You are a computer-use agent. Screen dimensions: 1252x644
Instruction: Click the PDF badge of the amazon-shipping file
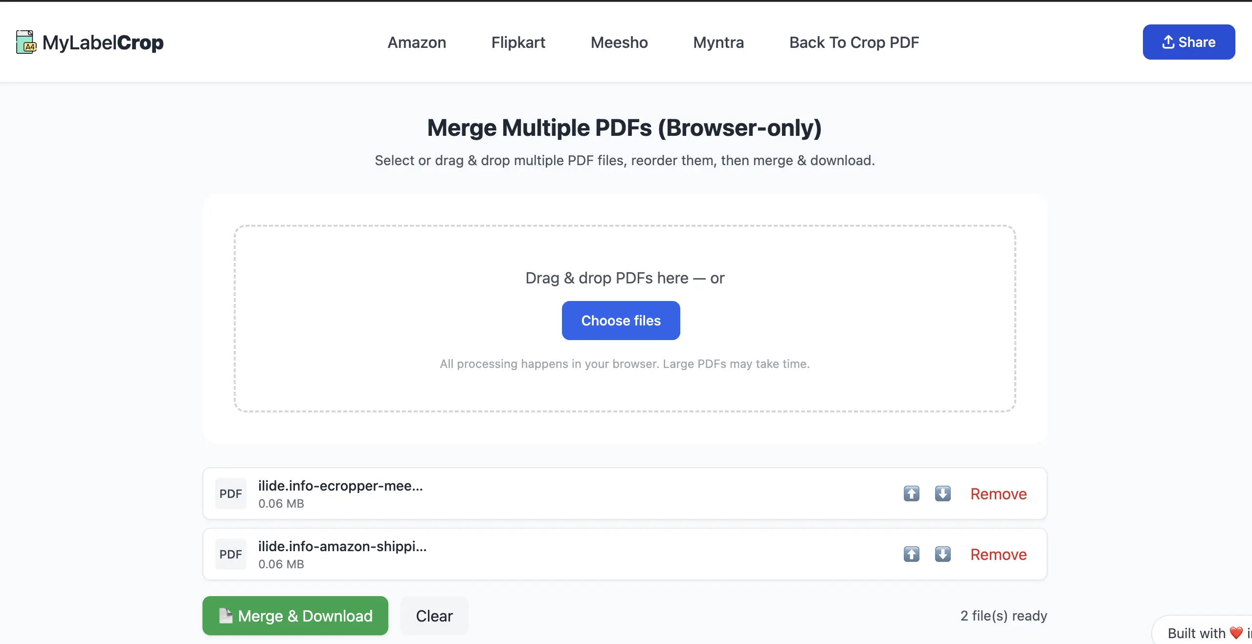tap(230, 554)
